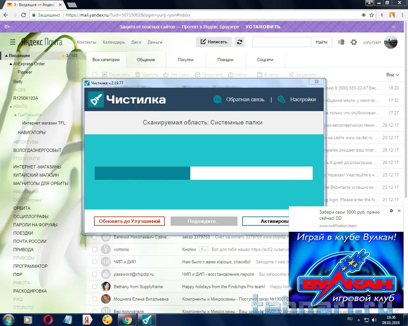The image size is (408, 326).
Task: Switch to the Поездки tab
Action: pyautogui.click(x=225, y=60)
